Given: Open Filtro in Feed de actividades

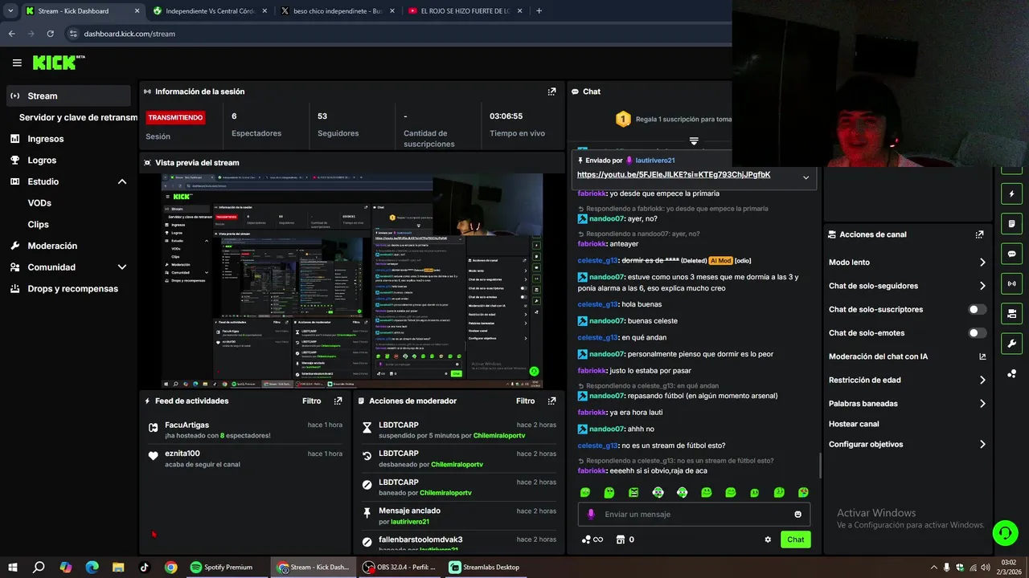Looking at the screenshot, I should pyautogui.click(x=311, y=401).
